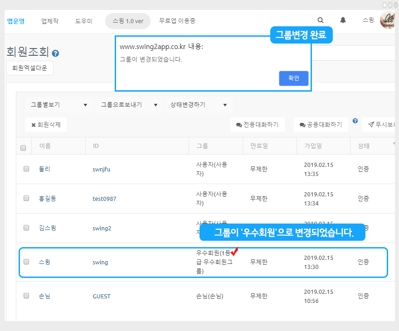Open the 상태변경하기 dropdown
Image resolution: width=399 pixels, height=331 pixels.
click(x=199, y=105)
